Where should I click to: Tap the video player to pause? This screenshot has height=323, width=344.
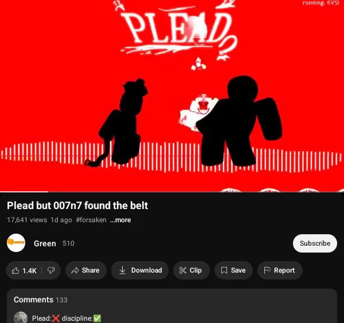coord(172,96)
